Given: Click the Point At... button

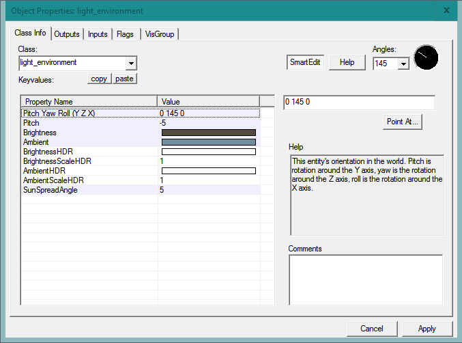Looking at the screenshot, I should [403, 122].
